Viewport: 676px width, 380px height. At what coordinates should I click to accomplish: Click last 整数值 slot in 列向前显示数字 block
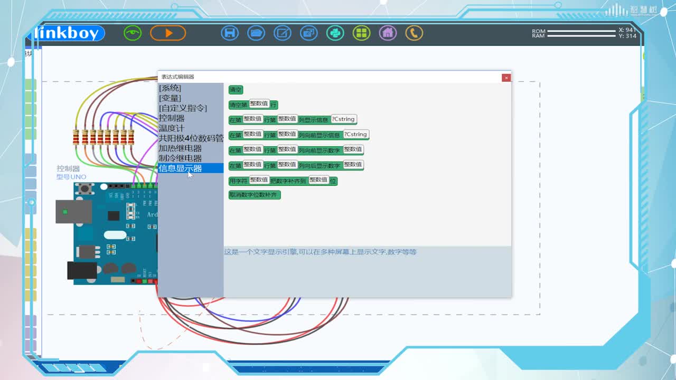pyautogui.click(x=353, y=149)
